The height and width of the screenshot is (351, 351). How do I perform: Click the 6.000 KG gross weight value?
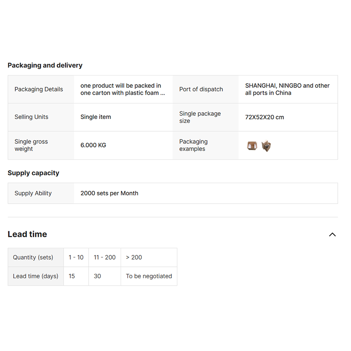tap(93, 145)
